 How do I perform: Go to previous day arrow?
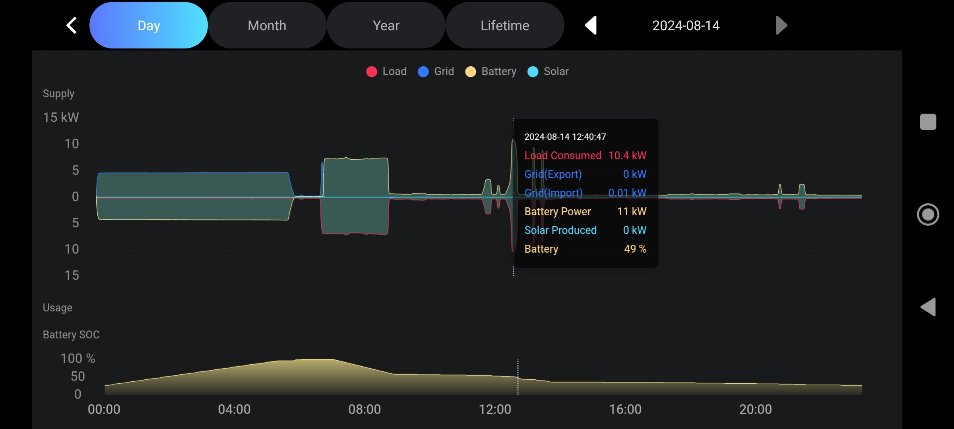pos(591,25)
